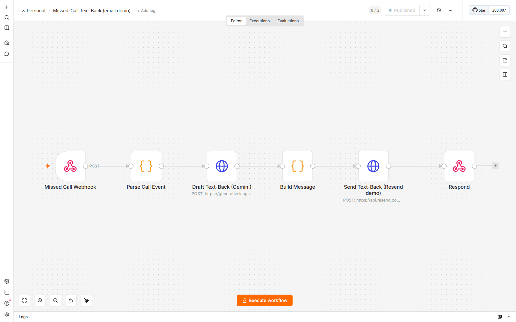The image size is (516, 322).
Task: Select the Draft Text-Back (Gemini) node
Action: [222, 166]
